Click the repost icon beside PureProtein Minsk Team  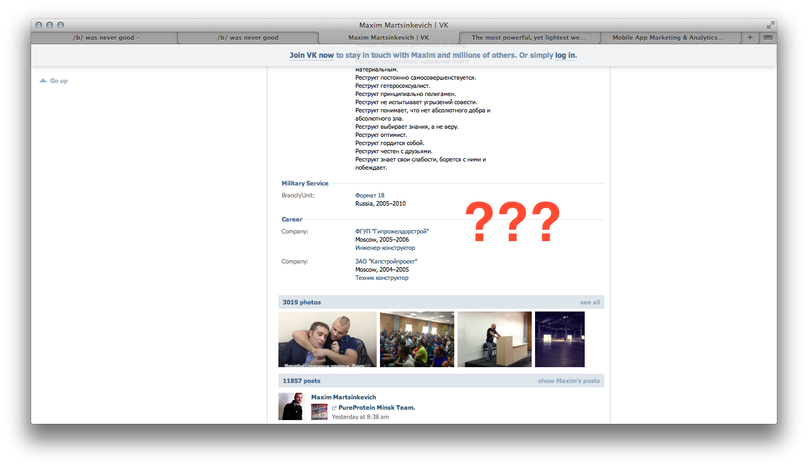(x=334, y=408)
